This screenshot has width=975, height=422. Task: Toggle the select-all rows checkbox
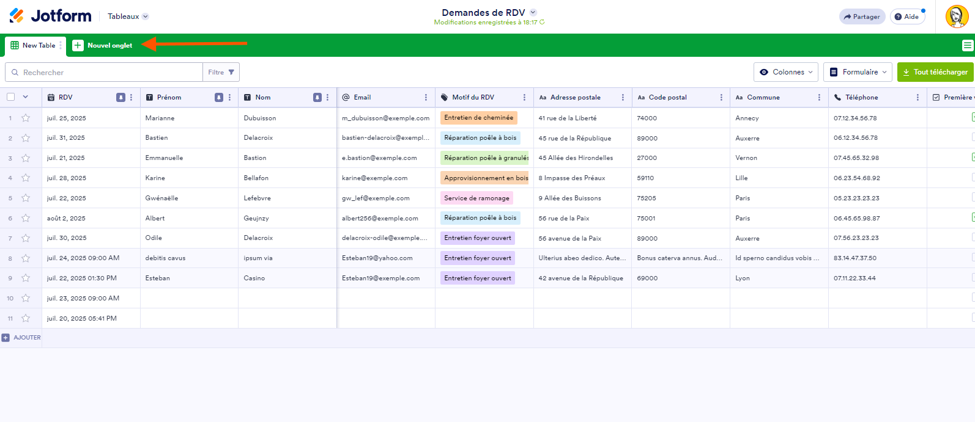click(x=11, y=97)
